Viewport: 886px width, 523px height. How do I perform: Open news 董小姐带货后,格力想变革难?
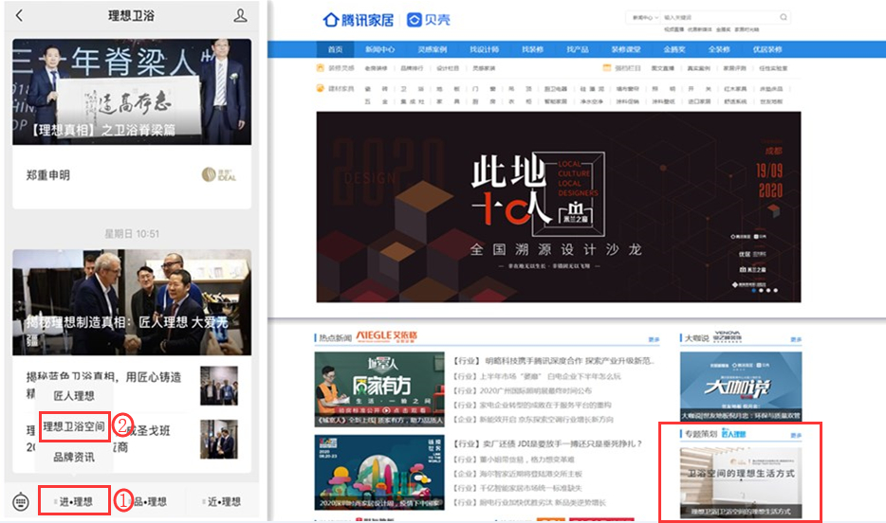tap(513, 460)
